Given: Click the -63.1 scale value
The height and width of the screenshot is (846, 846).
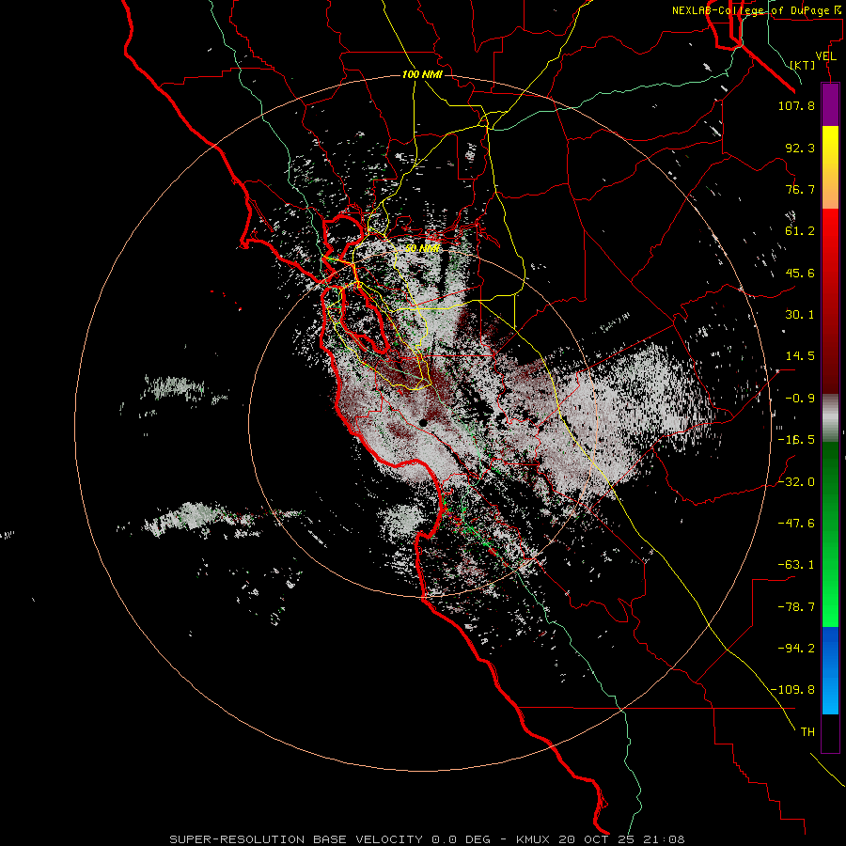Looking at the screenshot, I should pos(796,565).
